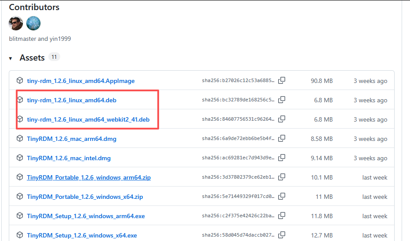Copy sha256 hash for mac_arm64.dmg
Viewport: 410px width, 241px height.
click(282, 138)
